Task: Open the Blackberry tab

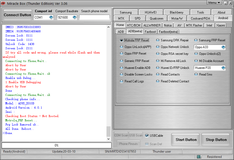Action: (x=176, y=12)
